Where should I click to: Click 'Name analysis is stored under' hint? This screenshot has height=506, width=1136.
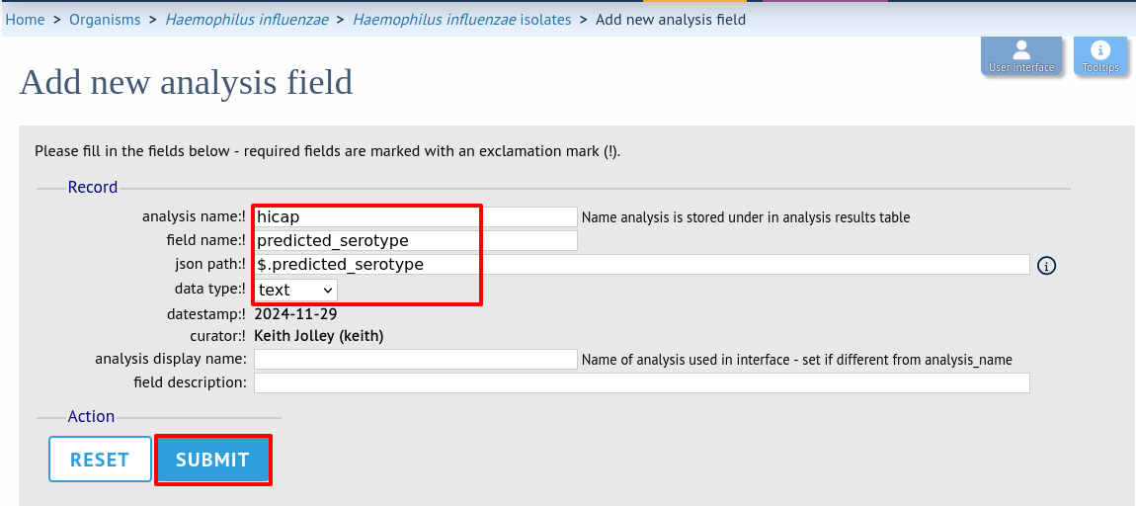click(746, 216)
